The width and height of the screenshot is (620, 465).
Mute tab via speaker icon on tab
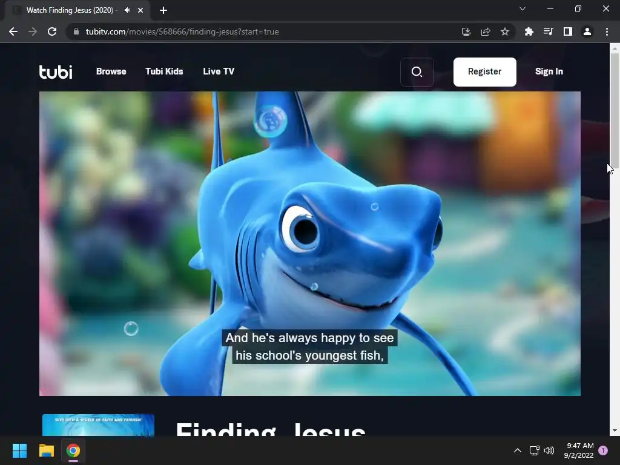tap(127, 10)
